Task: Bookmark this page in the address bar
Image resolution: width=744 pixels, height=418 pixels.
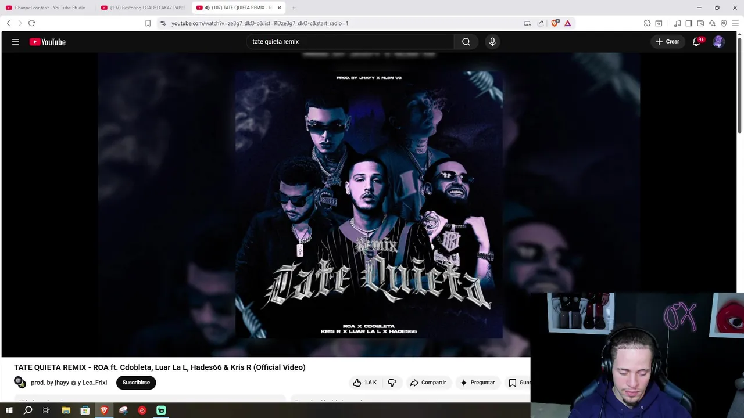Action: [148, 23]
